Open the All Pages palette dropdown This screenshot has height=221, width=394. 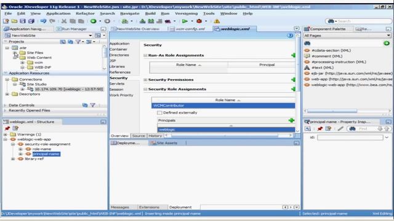click(388, 36)
